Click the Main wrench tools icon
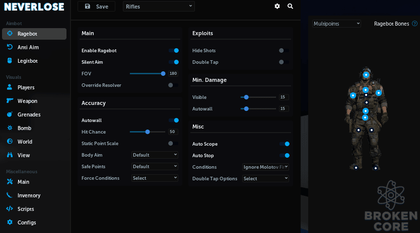 tap(10, 182)
